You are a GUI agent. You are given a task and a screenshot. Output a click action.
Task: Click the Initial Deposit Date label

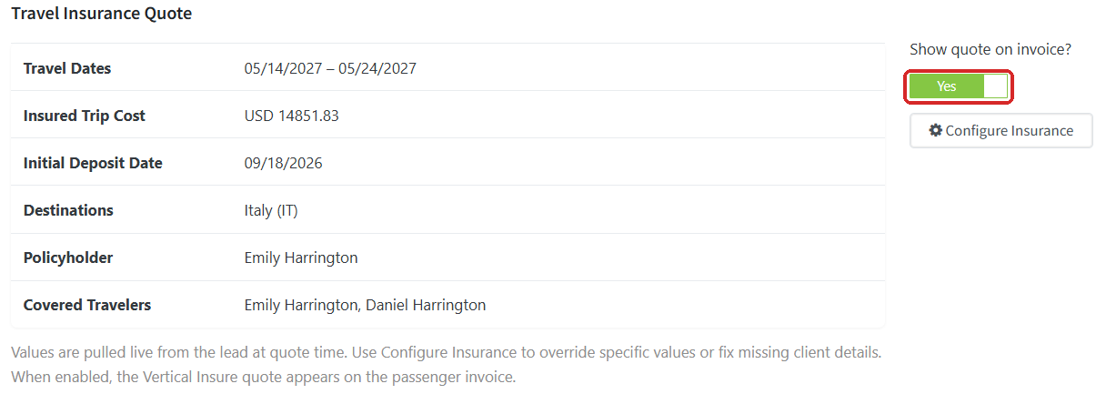[93, 163]
